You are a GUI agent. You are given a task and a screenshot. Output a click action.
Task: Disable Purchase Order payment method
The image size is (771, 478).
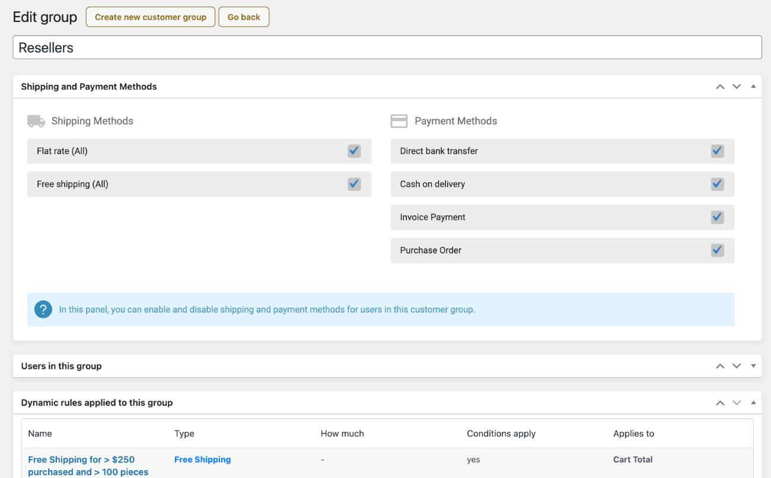(718, 250)
